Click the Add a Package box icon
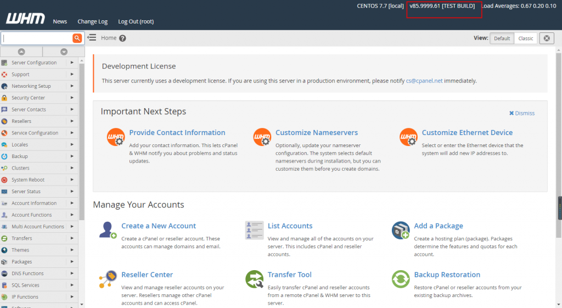Viewport: 562px width, 308px height. coord(401,230)
